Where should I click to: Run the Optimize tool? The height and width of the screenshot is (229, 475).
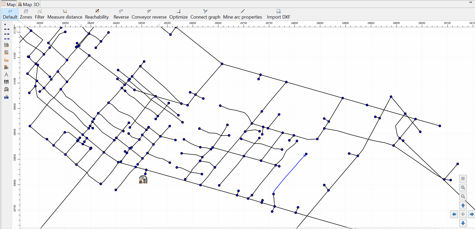(x=179, y=14)
